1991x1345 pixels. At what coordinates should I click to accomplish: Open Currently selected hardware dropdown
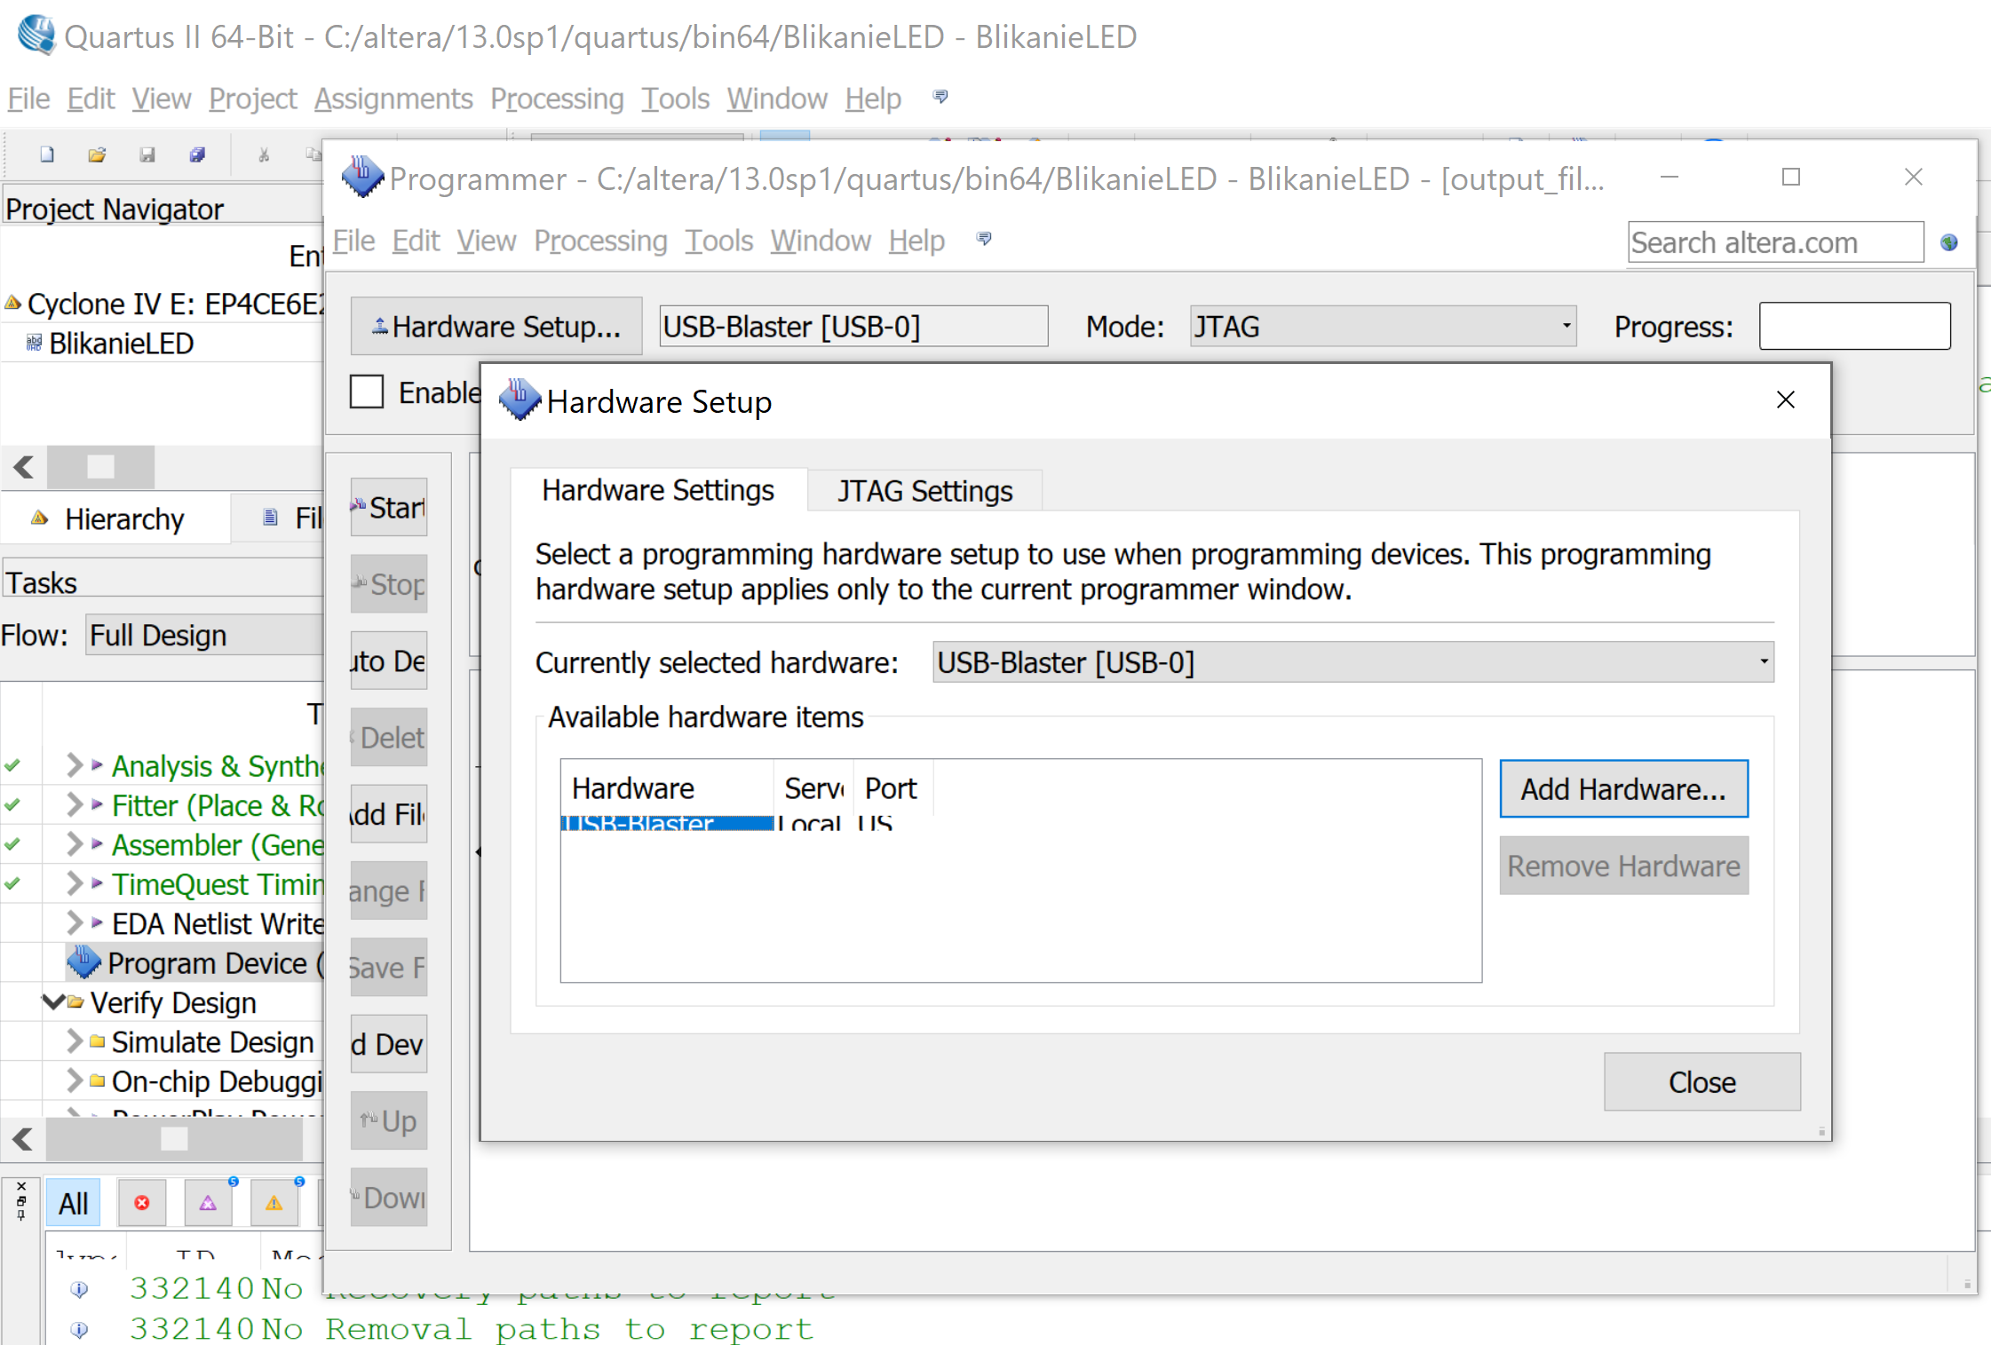coord(1352,662)
